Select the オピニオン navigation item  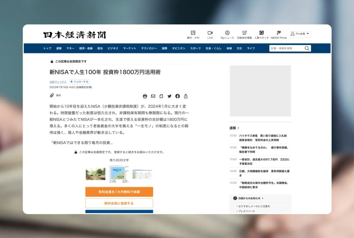(x=179, y=48)
